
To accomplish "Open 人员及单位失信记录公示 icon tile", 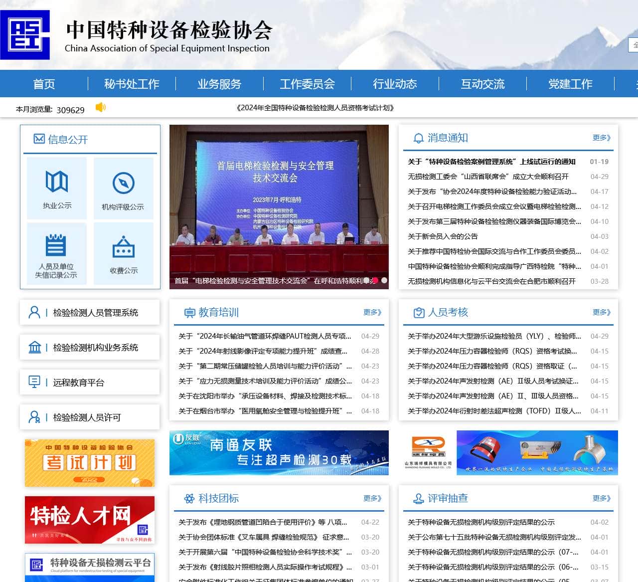I will 57,254.
